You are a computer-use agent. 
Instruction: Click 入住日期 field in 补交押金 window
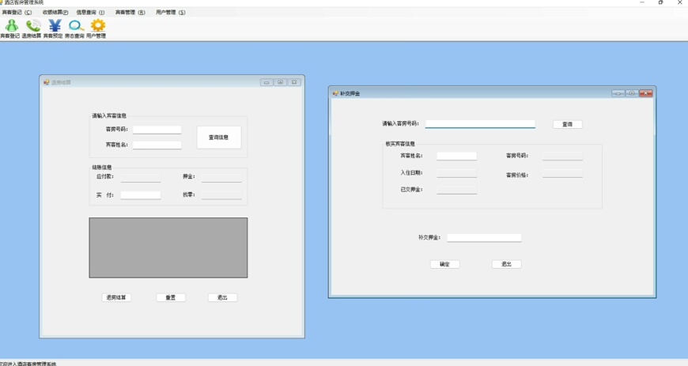[457, 173]
